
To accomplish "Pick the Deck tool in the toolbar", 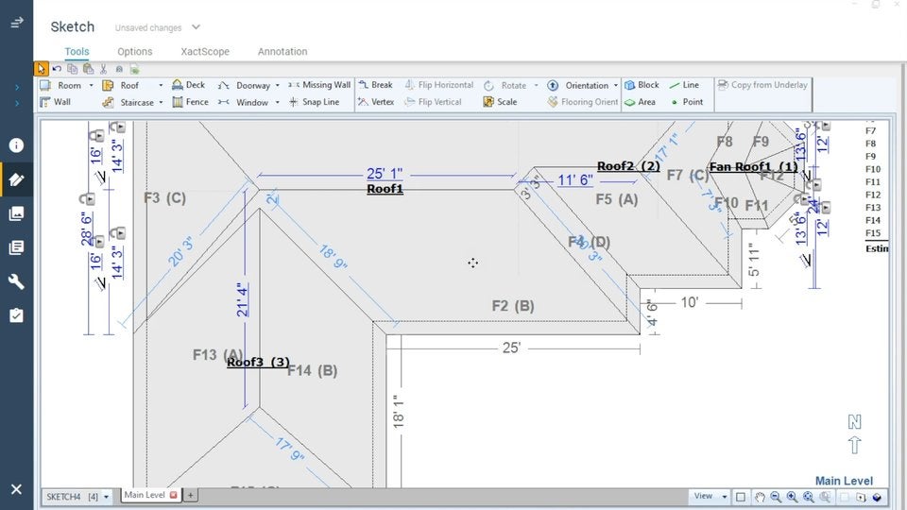I will (x=188, y=85).
